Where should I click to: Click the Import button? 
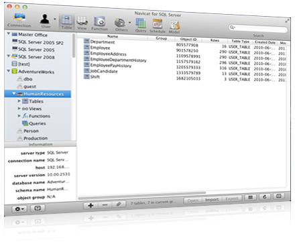pyautogui.click(x=212, y=200)
